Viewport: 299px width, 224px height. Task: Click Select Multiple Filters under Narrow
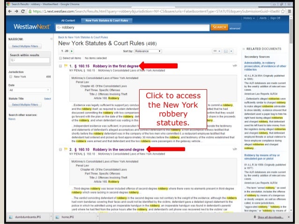tap(25, 46)
